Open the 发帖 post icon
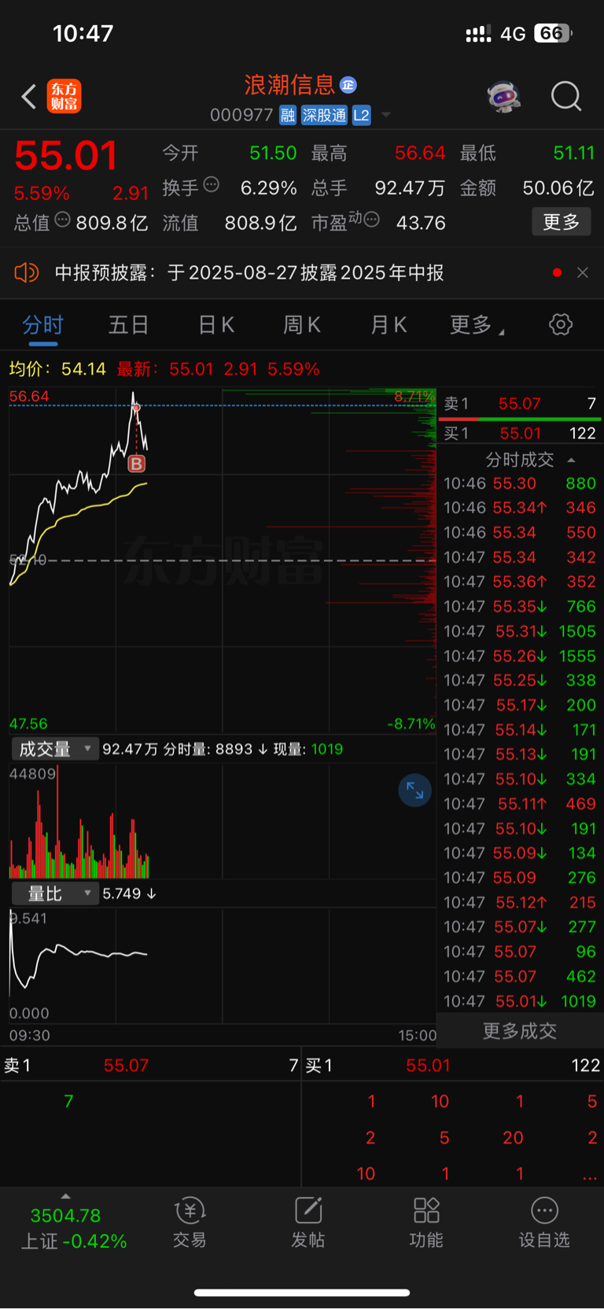604x1309 pixels. 308,1222
